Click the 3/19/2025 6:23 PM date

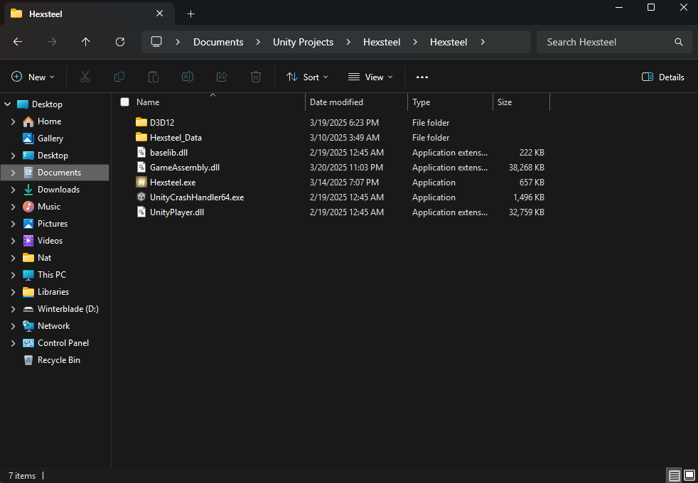344,122
